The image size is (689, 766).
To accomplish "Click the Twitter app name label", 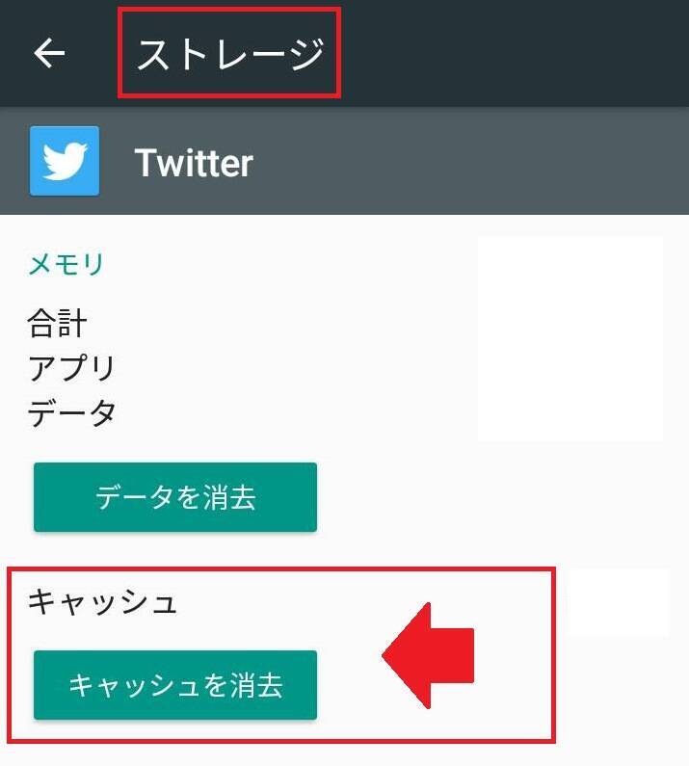I will tap(194, 163).
